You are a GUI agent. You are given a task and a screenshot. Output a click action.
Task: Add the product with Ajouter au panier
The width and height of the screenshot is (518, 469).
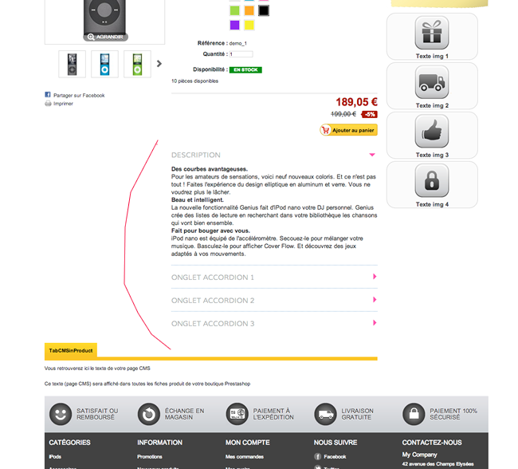348,130
